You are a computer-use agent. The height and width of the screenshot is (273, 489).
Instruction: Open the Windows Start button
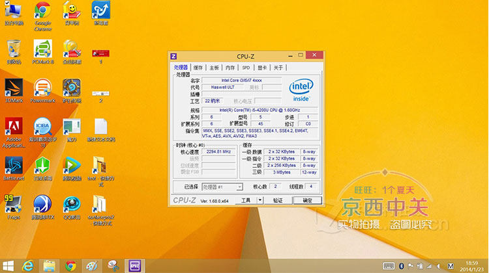pyautogui.click(x=8, y=266)
